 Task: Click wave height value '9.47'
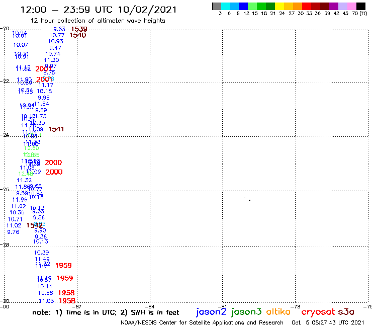tap(55, 48)
